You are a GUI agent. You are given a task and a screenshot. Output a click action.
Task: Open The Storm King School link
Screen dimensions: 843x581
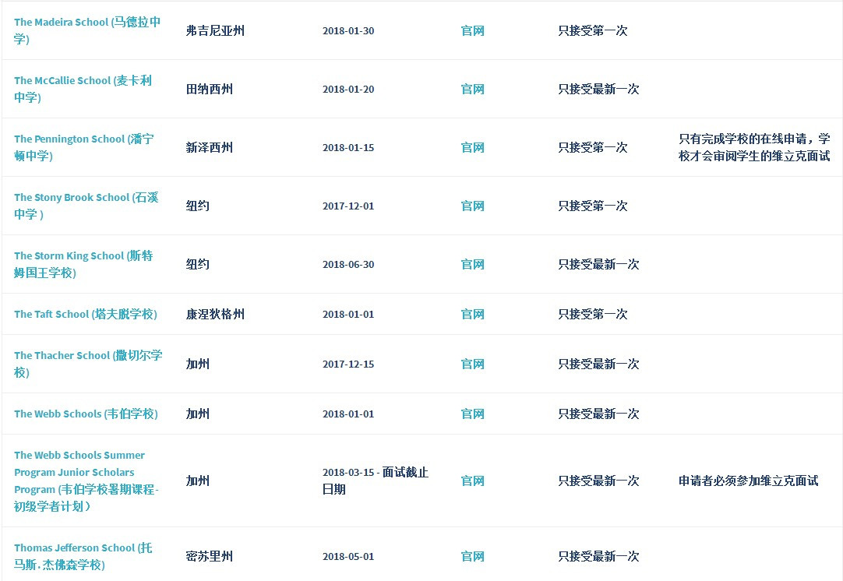pyautogui.click(x=83, y=265)
